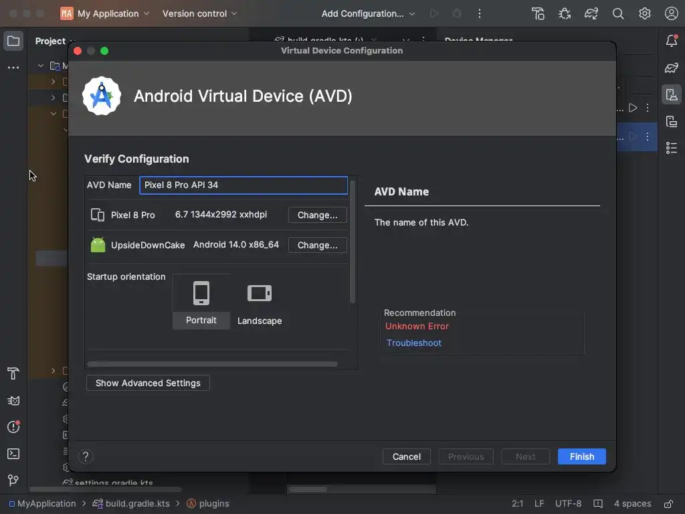
Task: Expand the collapsed folder near bottom of Project tree
Action: pos(53,371)
